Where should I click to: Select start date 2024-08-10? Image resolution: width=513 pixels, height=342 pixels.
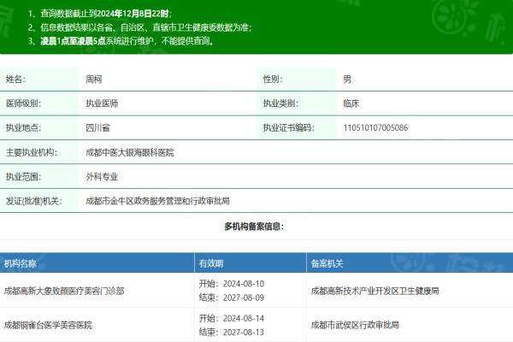244,284
